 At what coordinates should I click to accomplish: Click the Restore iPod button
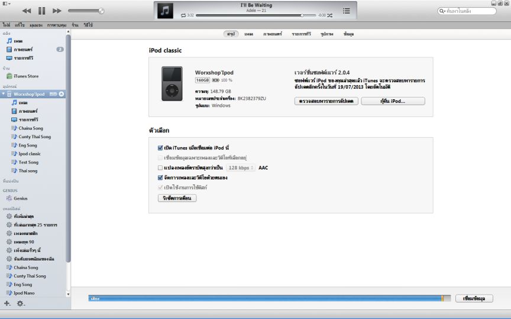[393, 101]
